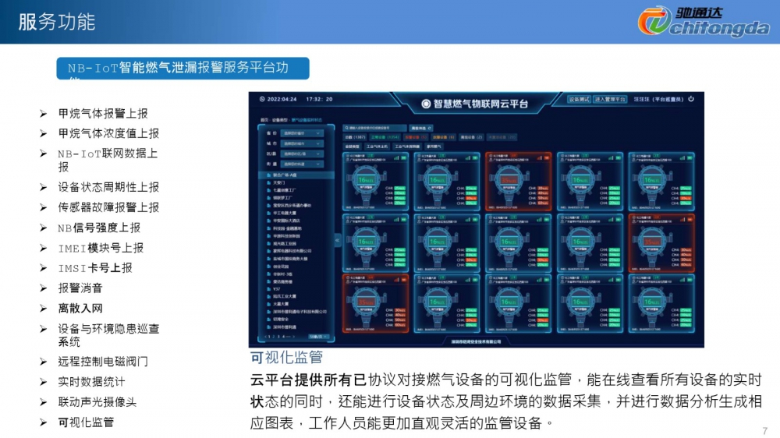The width and height of the screenshot is (780, 438).
Task: Open the red 35%LEL card in bottom row
Action: [376, 303]
